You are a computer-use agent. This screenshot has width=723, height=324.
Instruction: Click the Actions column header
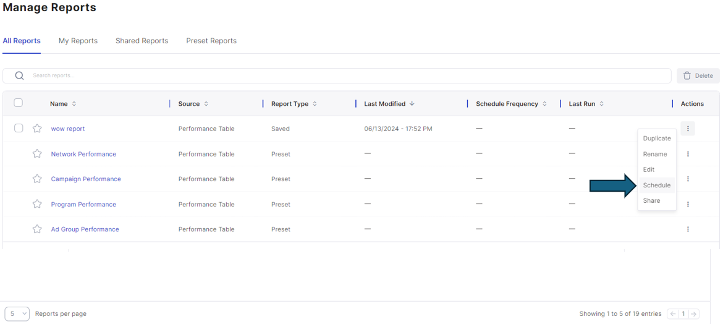coord(692,104)
